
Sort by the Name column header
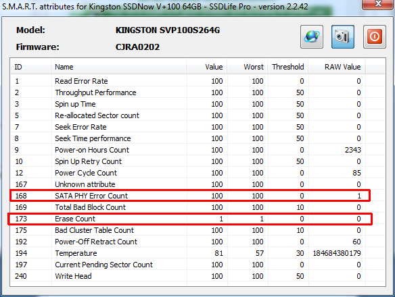[118, 67]
